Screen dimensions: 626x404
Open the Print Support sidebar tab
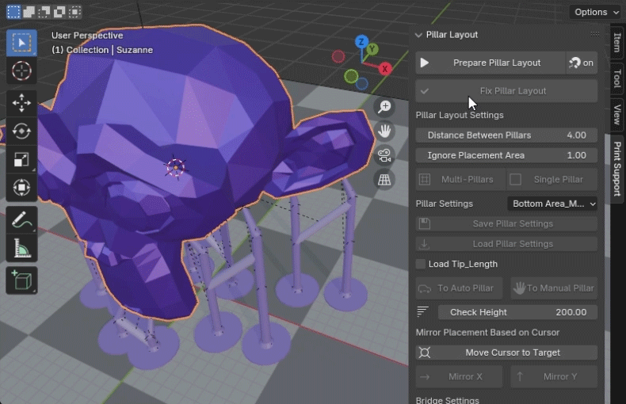click(617, 169)
